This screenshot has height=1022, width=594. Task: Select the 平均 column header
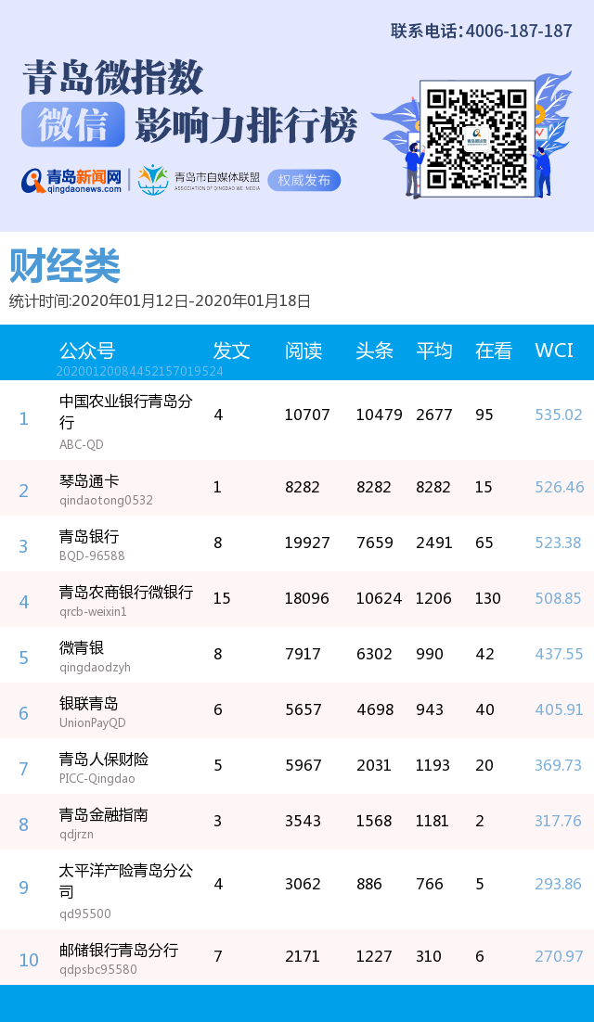point(433,351)
